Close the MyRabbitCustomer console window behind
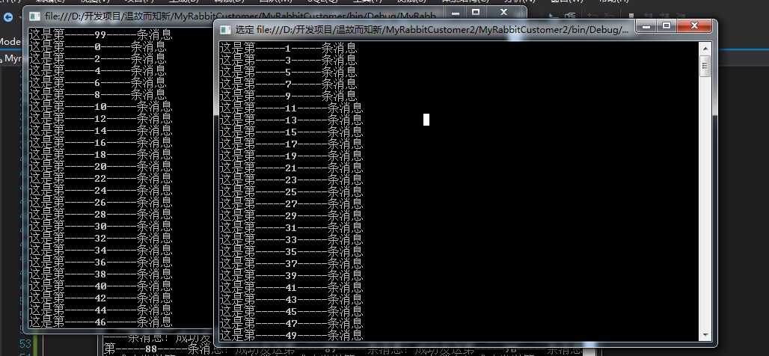 pos(503,12)
